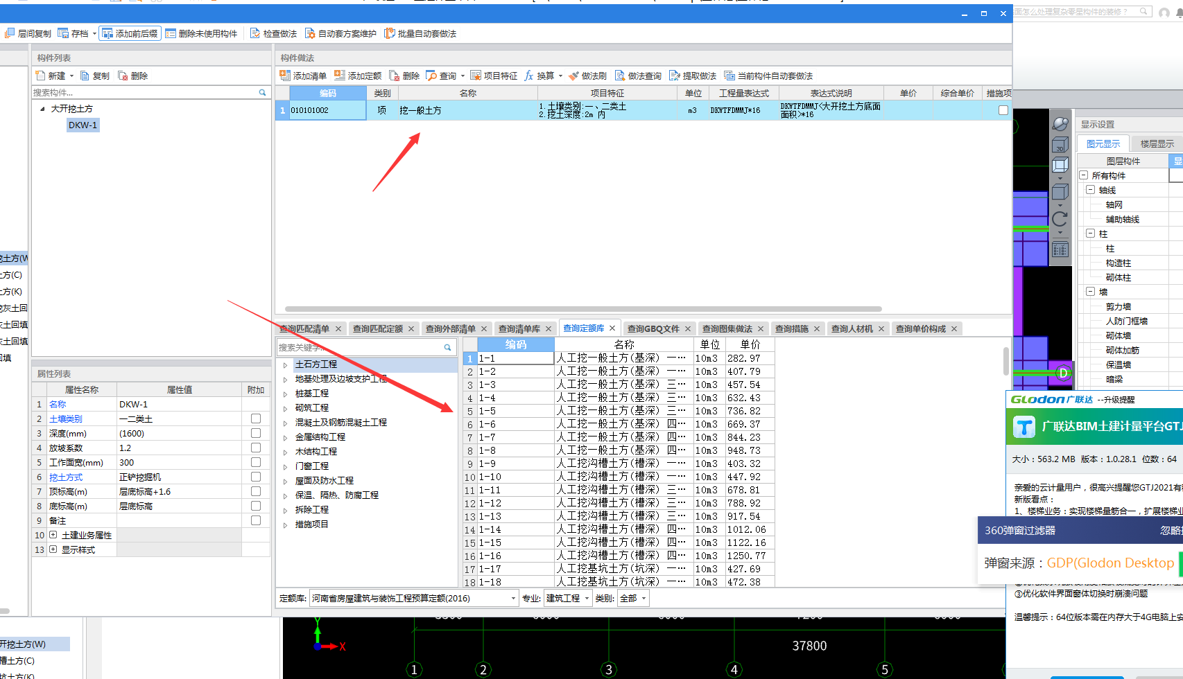
Task: Tick the 附加 checkbox for 放坡系数
Action: click(256, 448)
